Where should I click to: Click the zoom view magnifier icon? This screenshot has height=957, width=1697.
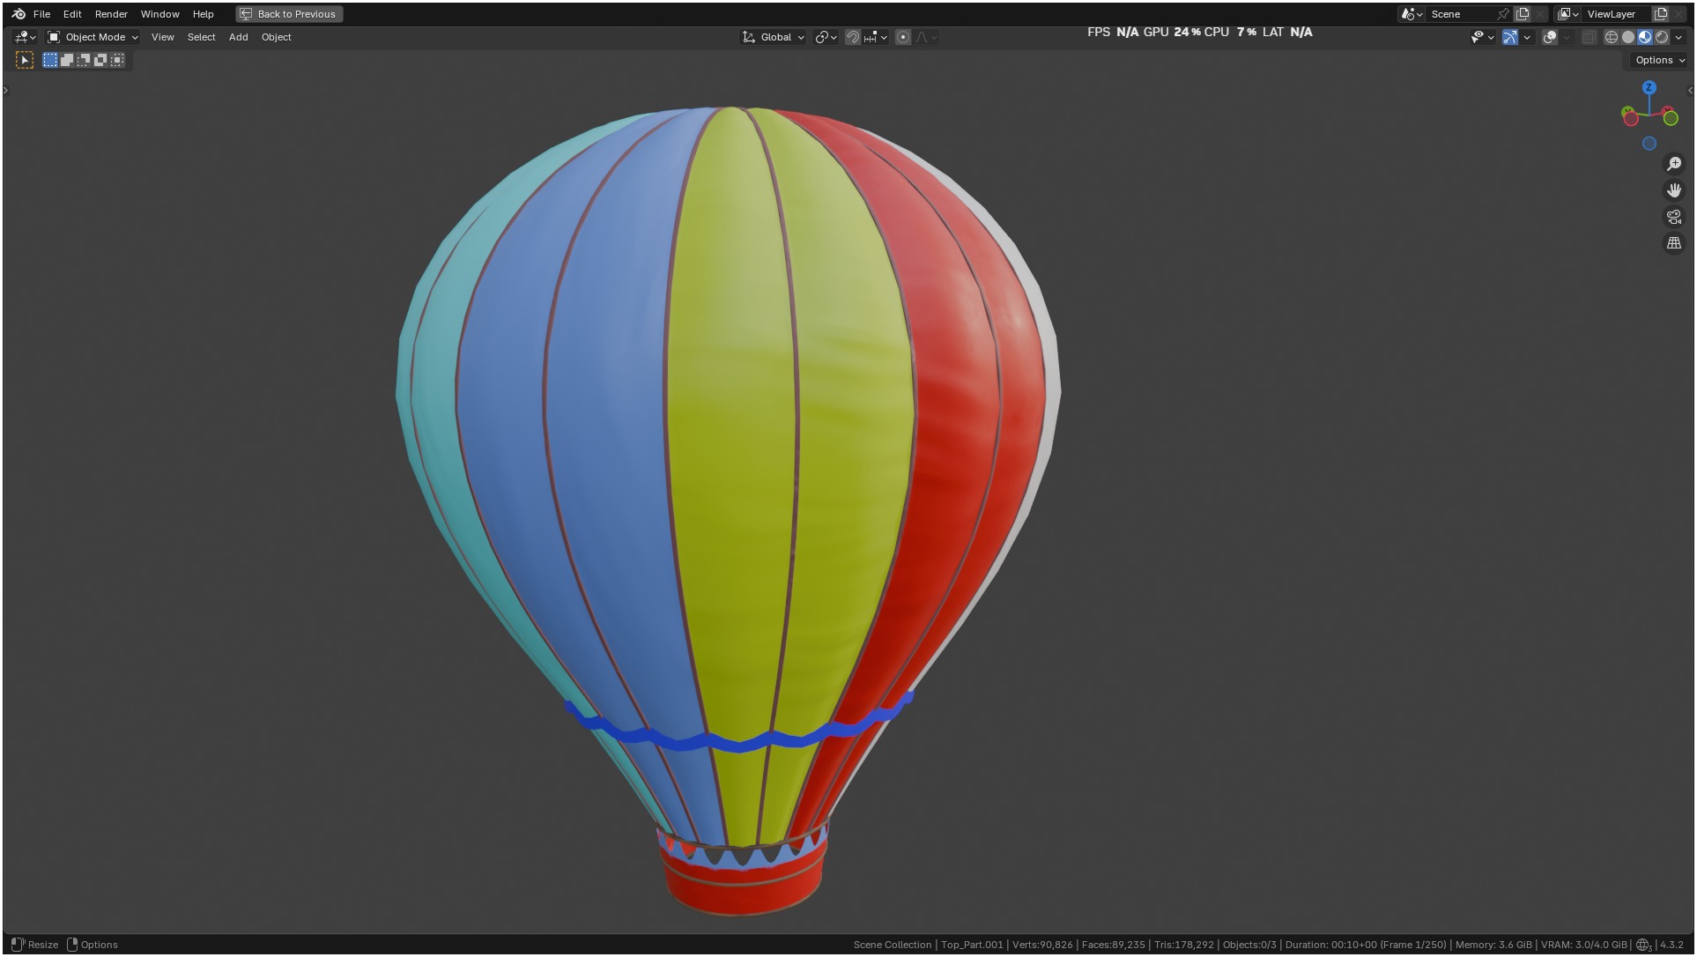pos(1674,164)
